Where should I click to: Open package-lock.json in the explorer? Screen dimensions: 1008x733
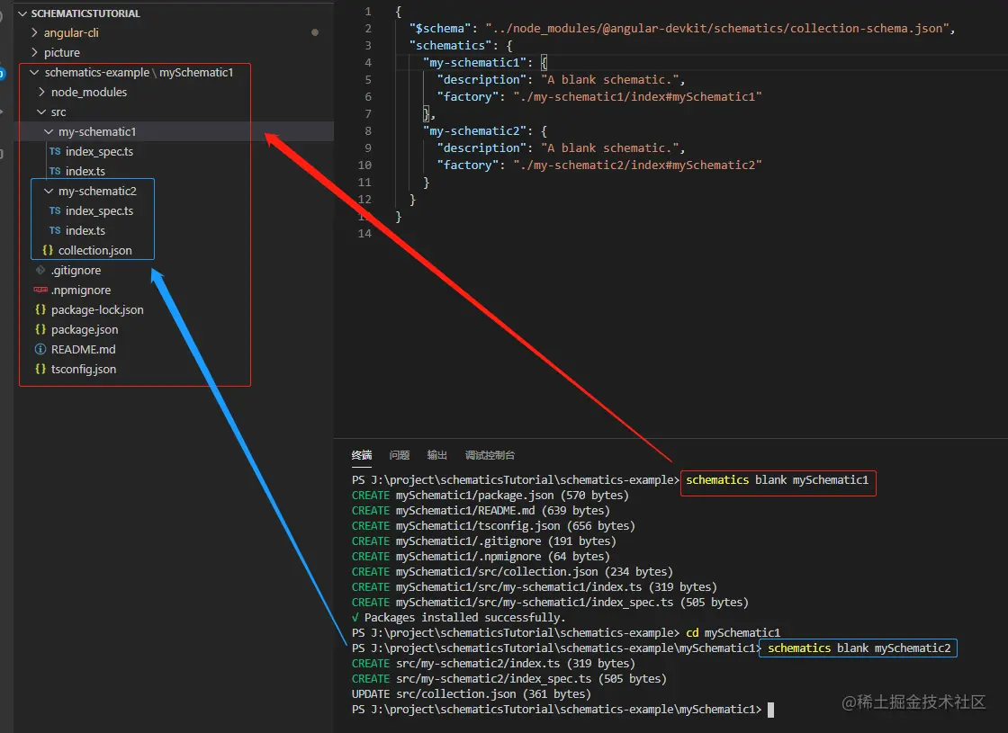[97, 309]
